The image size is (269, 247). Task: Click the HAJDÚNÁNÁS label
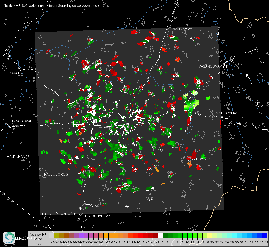pyautogui.click(x=18, y=157)
